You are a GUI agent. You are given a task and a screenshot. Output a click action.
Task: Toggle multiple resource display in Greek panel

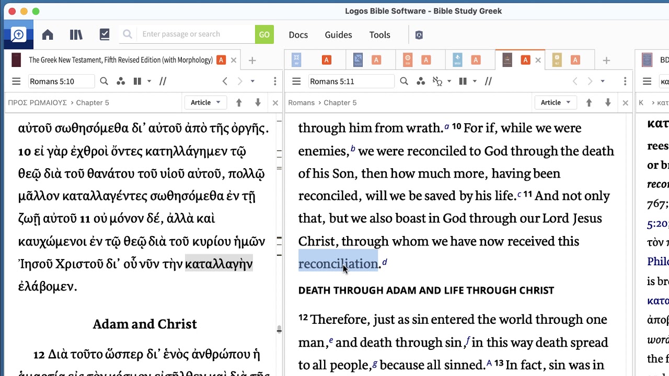click(137, 81)
